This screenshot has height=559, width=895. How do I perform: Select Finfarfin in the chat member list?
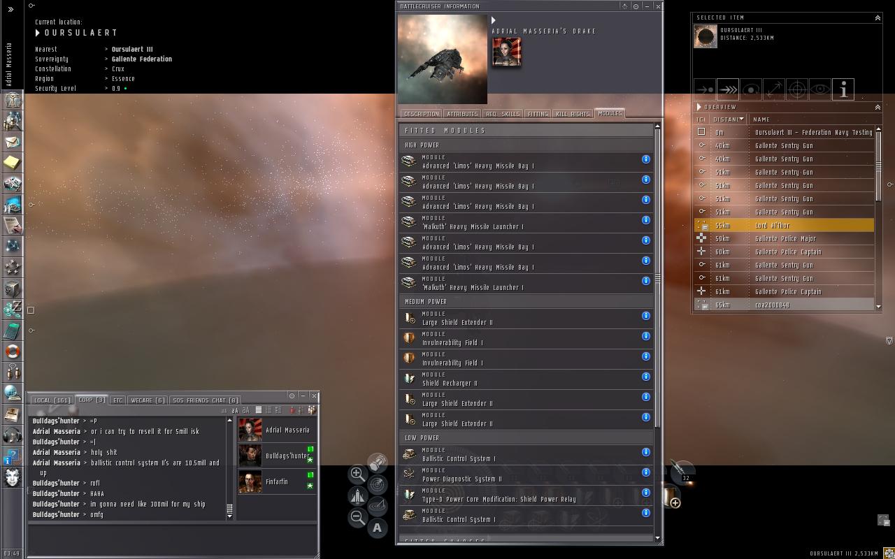tap(276, 481)
